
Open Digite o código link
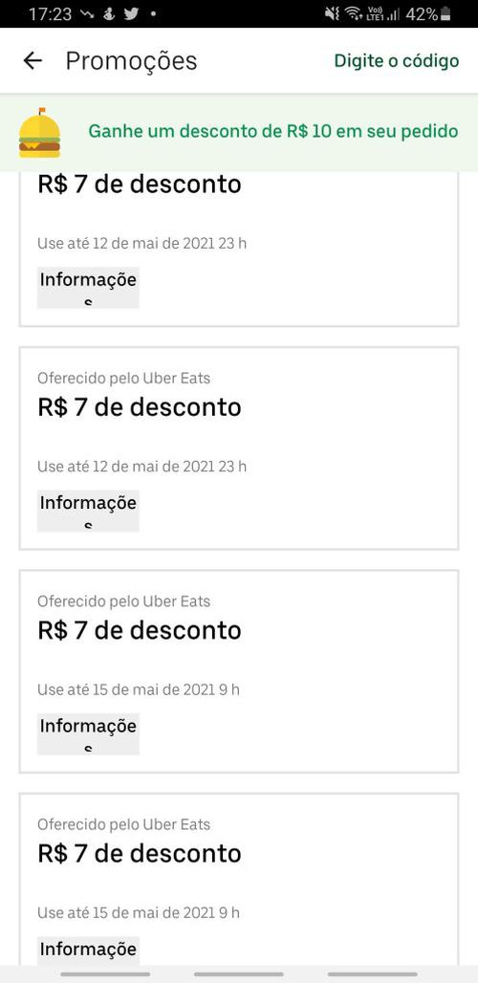tap(397, 61)
